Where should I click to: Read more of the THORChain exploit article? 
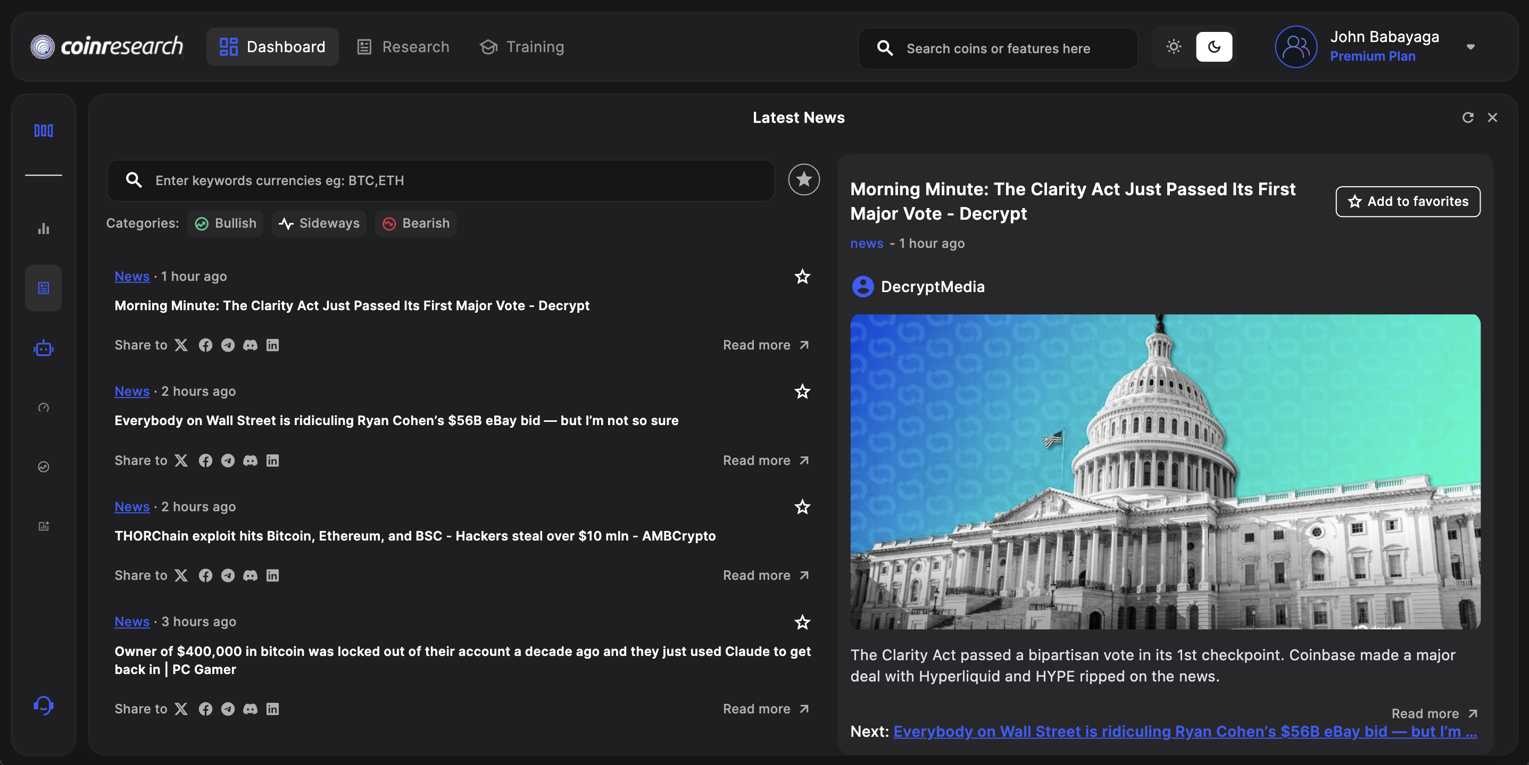766,575
